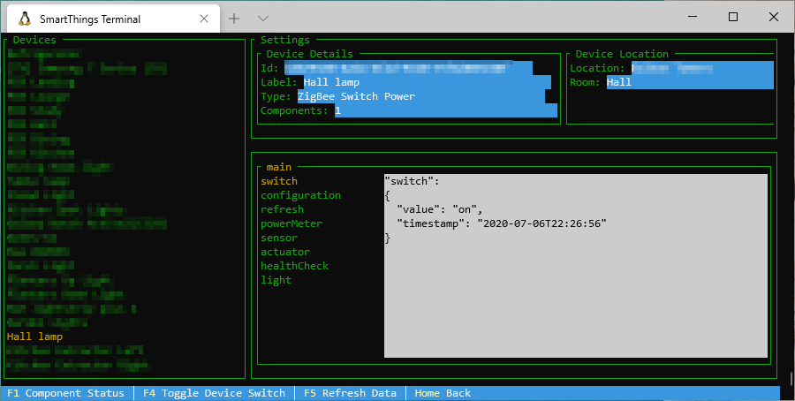Minimize the terminal window
Image resolution: width=795 pixels, height=401 pixels.
693,17
